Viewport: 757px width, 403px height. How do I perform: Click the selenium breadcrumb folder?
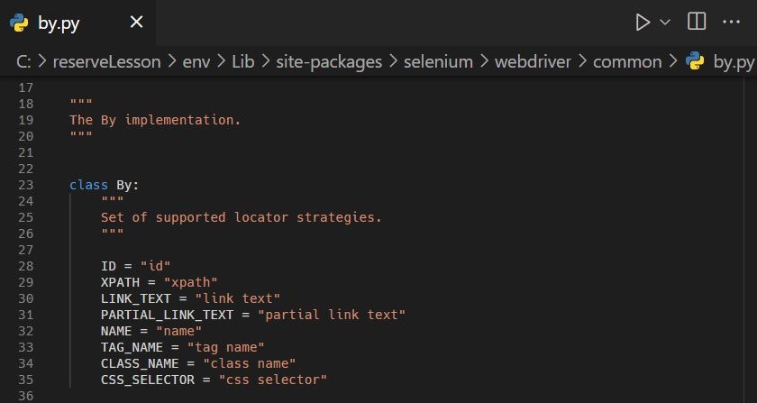[x=438, y=62]
